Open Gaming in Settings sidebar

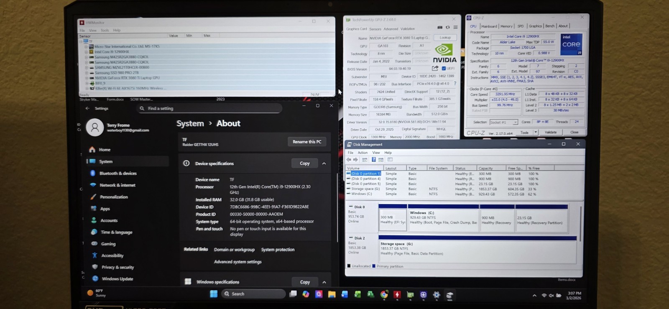(108, 244)
